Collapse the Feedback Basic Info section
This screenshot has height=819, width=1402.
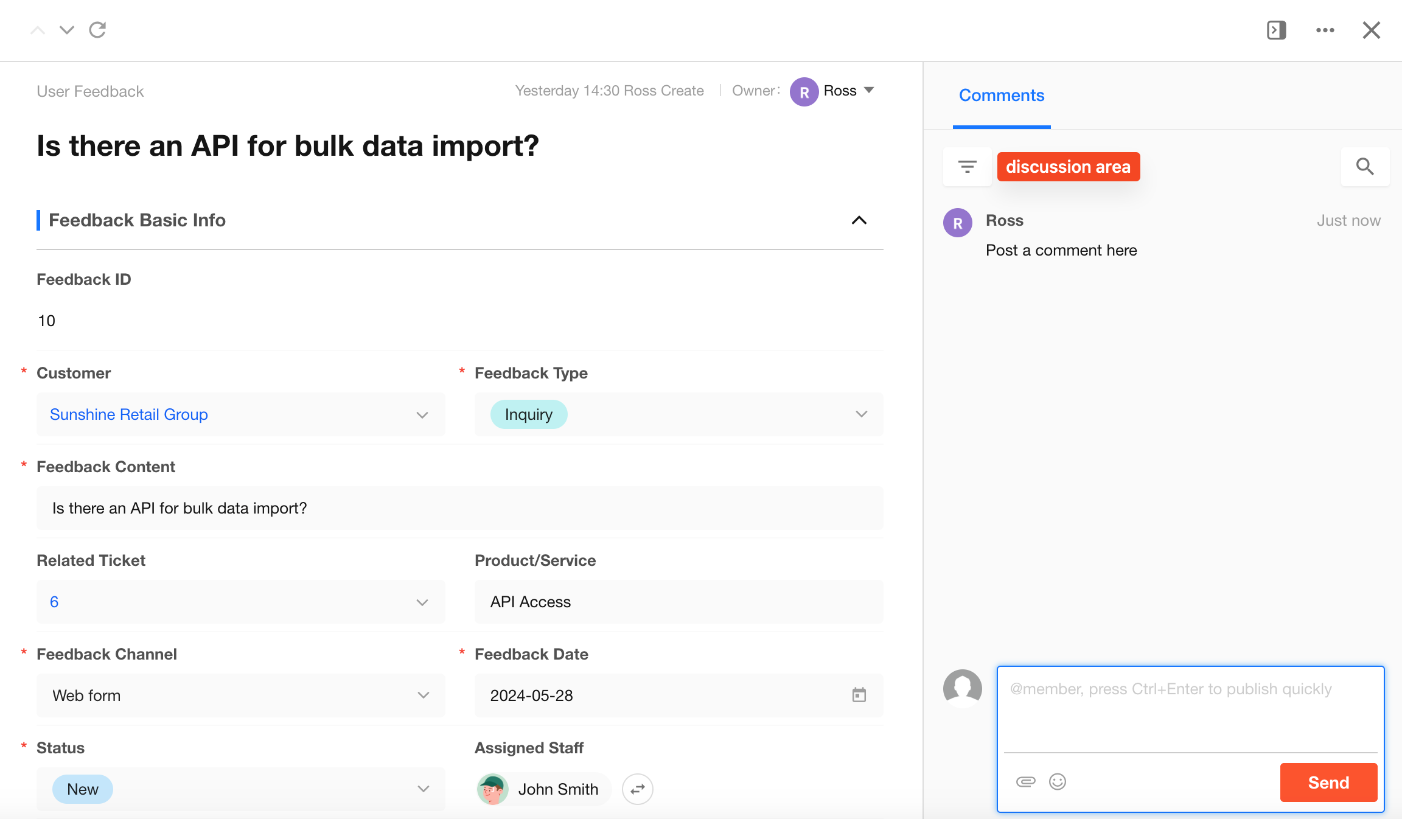859,220
